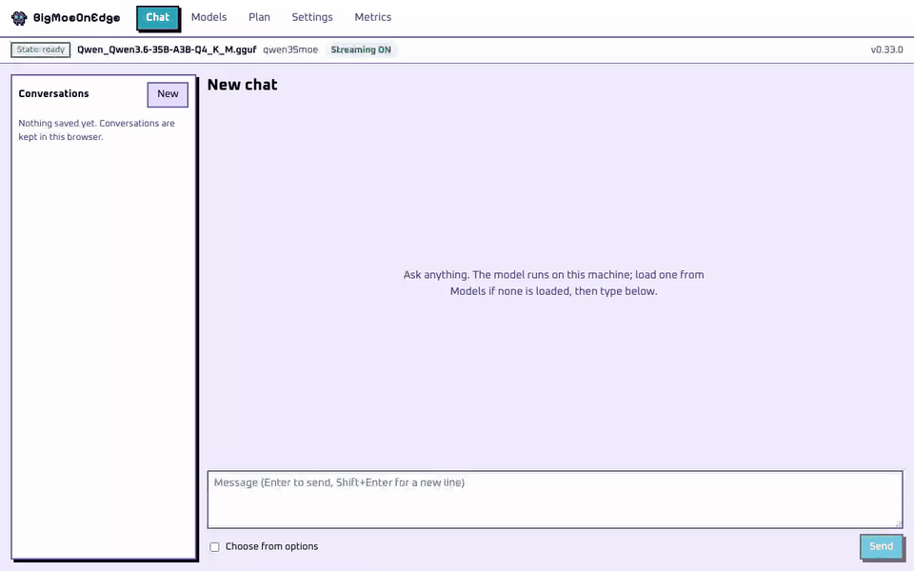Click the v0.33.0 version label

[886, 49]
